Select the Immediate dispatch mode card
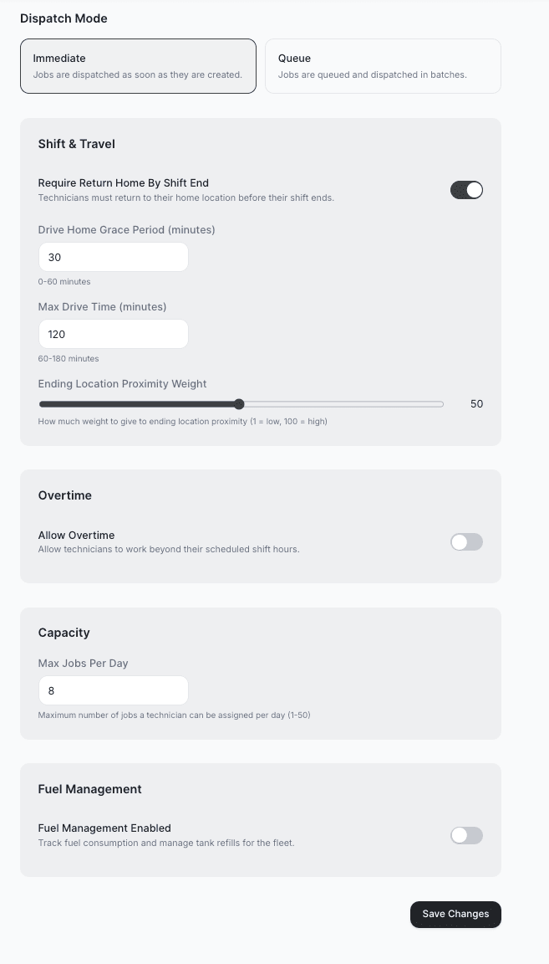549x964 pixels. 138,65
